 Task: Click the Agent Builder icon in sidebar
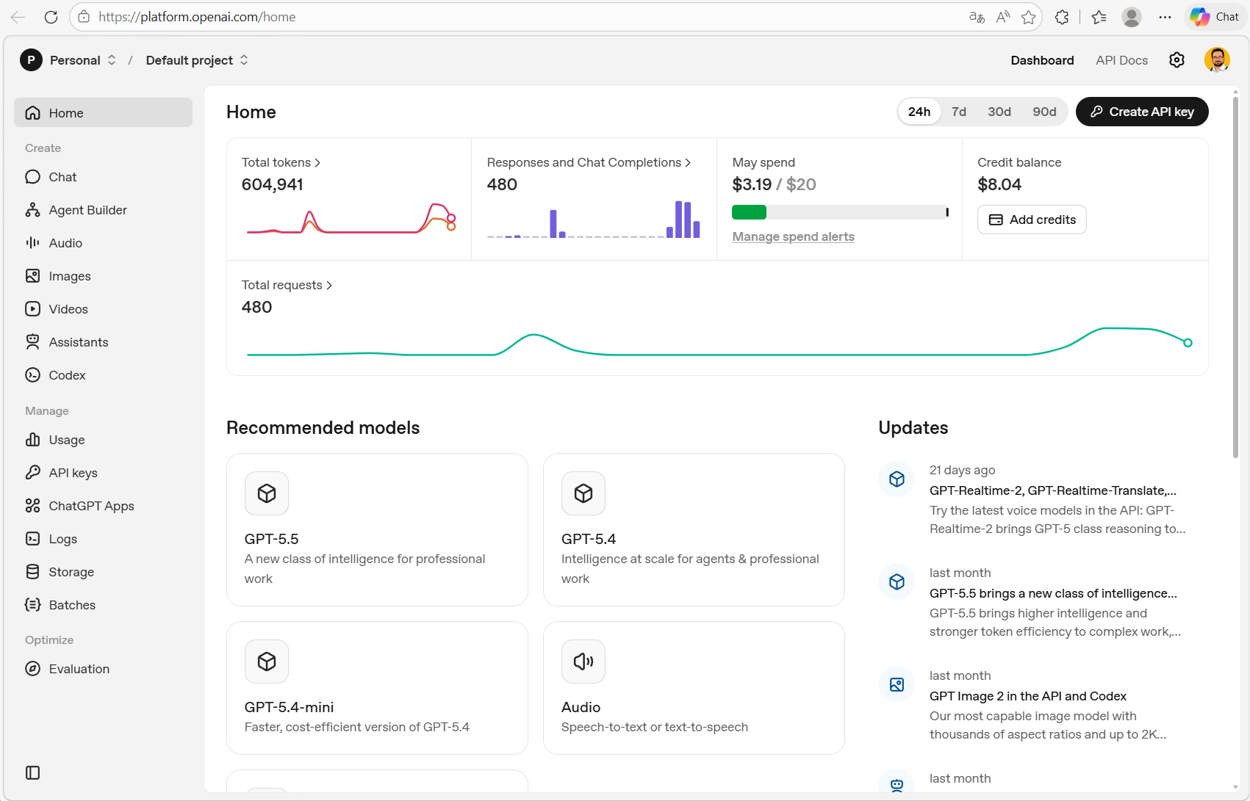click(x=32, y=210)
